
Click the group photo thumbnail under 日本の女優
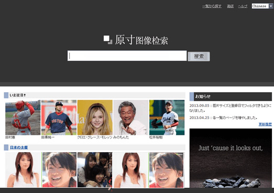95,169
